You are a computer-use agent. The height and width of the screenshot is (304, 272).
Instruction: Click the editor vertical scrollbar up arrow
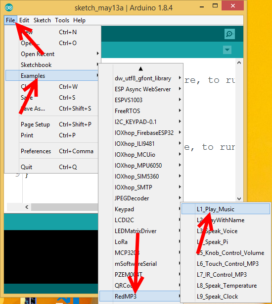[x=239, y=62]
